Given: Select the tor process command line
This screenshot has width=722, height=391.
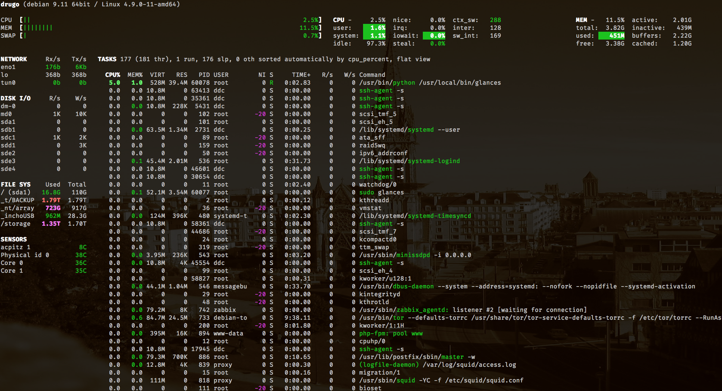Looking at the screenshot, I should pyautogui.click(x=540, y=318).
